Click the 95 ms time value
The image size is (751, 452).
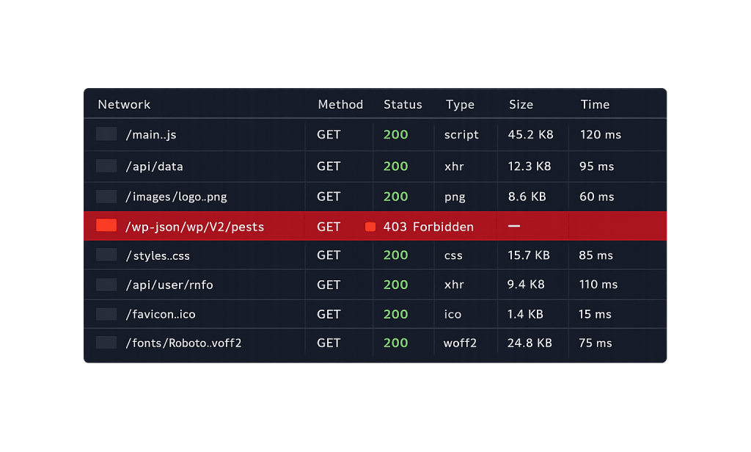pos(597,167)
